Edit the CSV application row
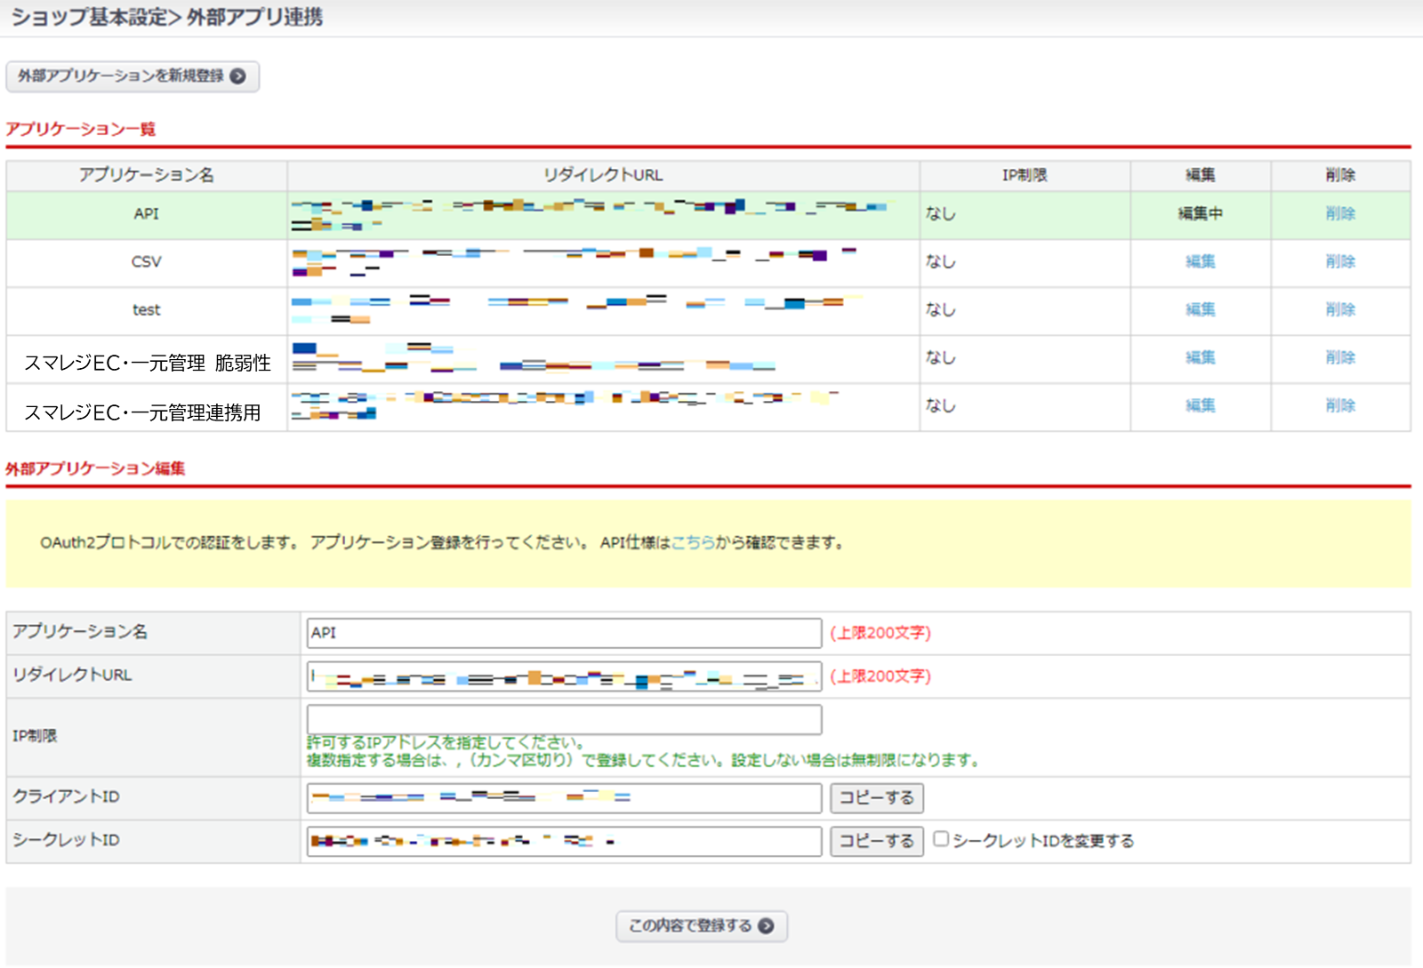This screenshot has height=968, width=1423. [x=1200, y=261]
